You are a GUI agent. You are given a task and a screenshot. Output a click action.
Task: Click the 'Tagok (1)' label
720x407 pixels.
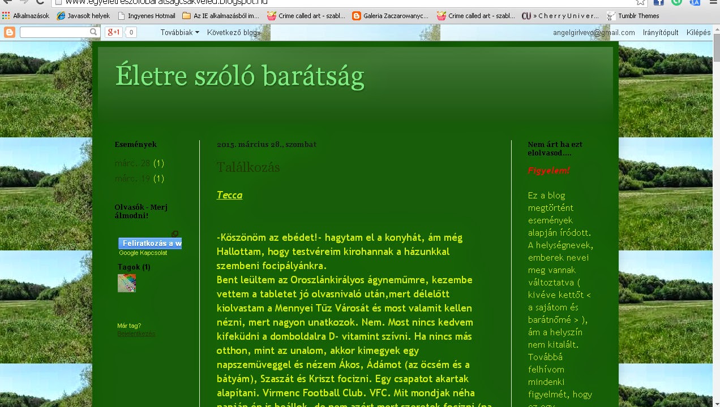pos(134,267)
